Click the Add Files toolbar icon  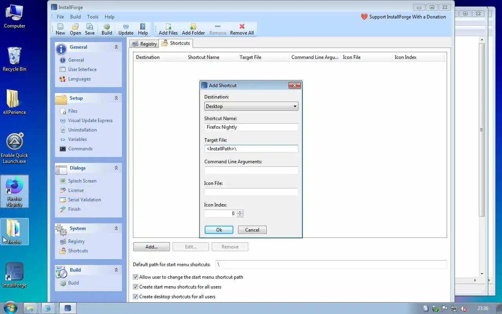point(168,29)
